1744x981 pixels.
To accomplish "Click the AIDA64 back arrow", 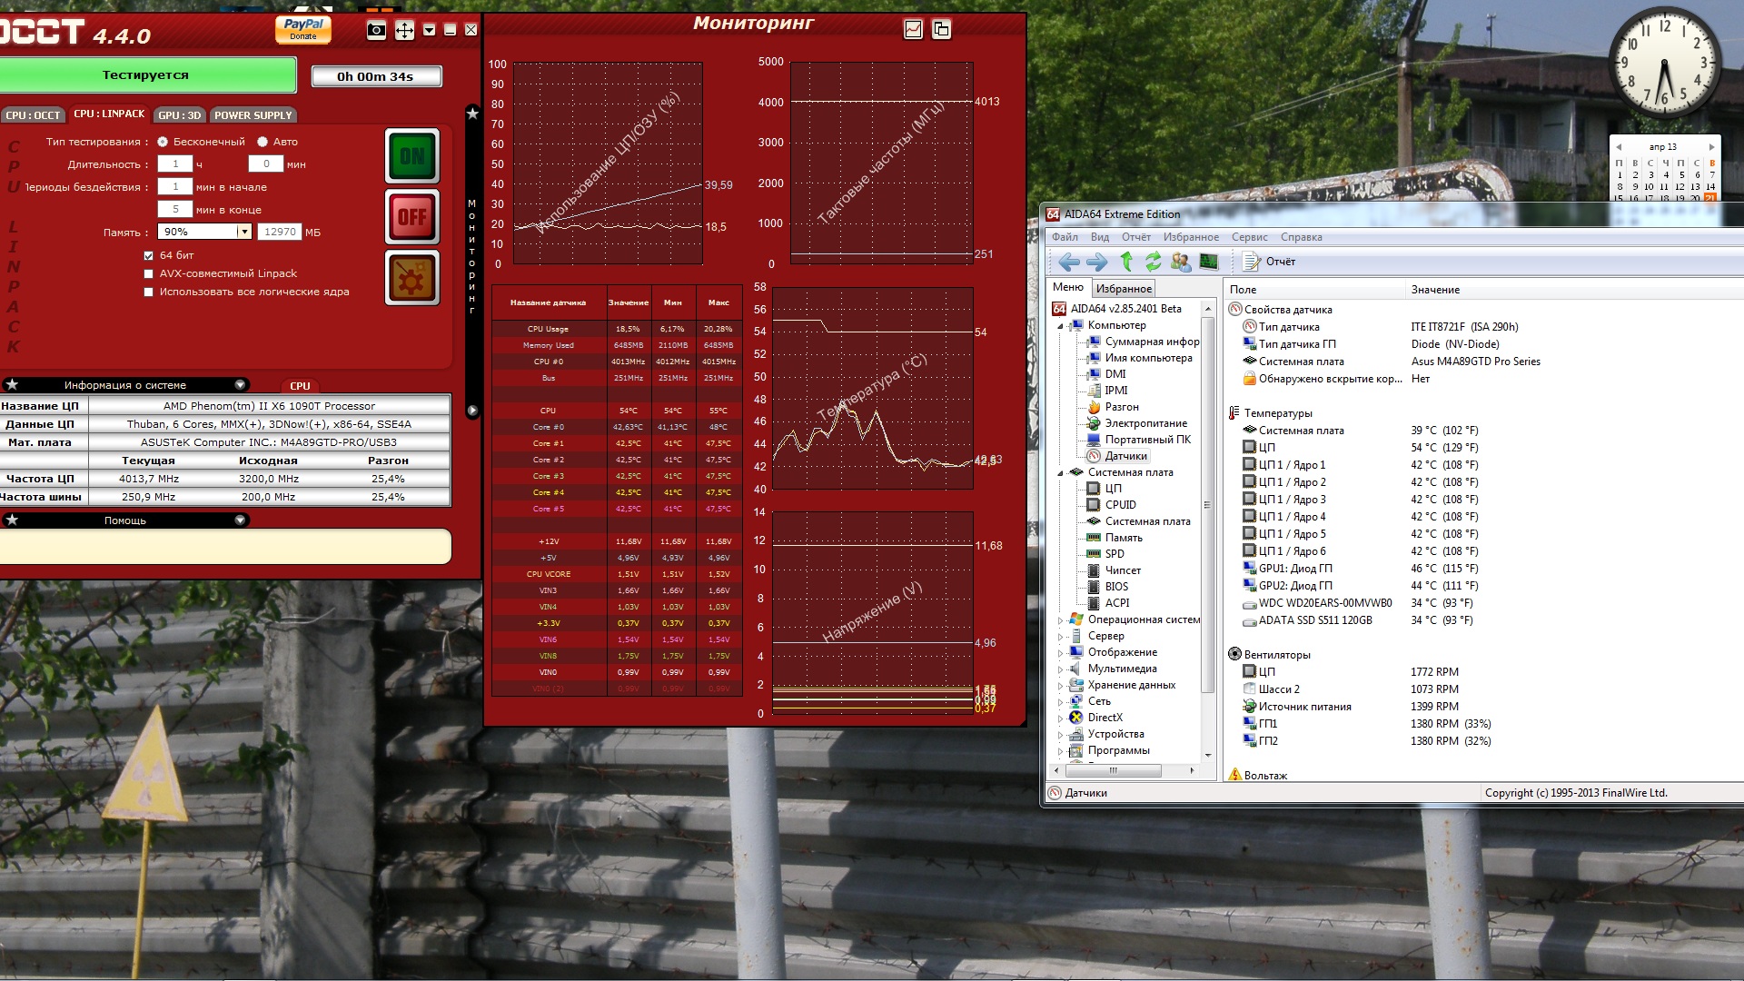I will coord(1069,262).
